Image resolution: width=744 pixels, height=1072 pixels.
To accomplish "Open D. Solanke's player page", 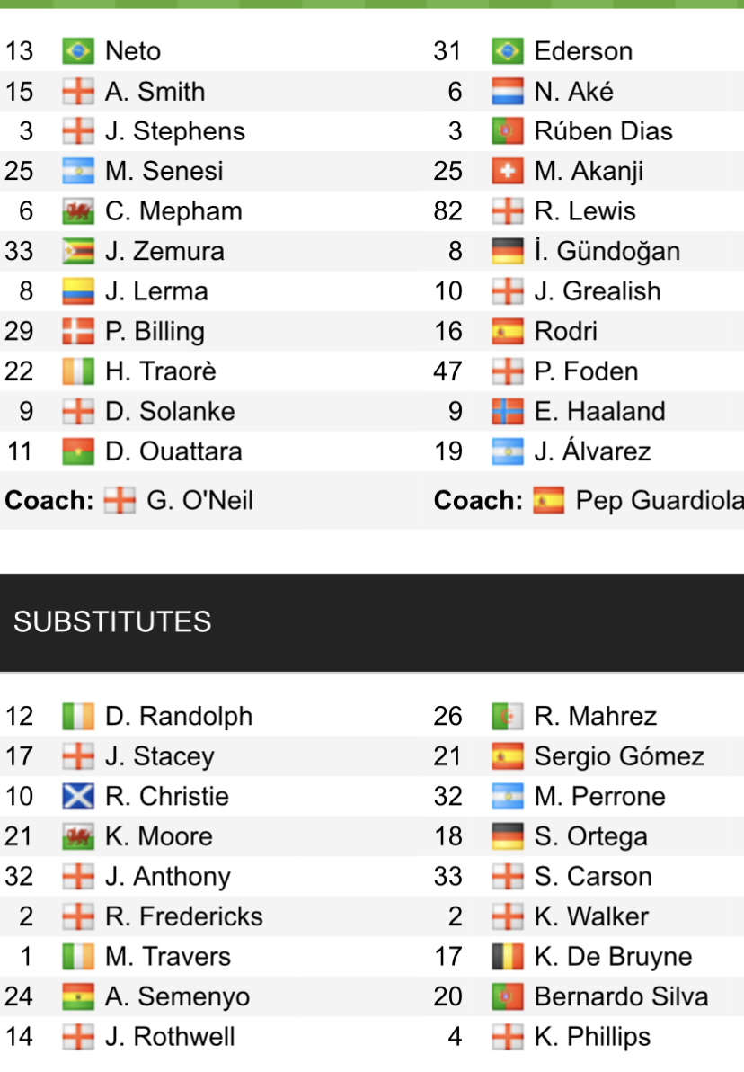I will coord(170,411).
